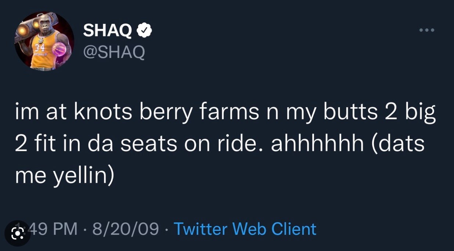Click the 8/20/09 date of the tweet

pyautogui.click(x=126, y=229)
